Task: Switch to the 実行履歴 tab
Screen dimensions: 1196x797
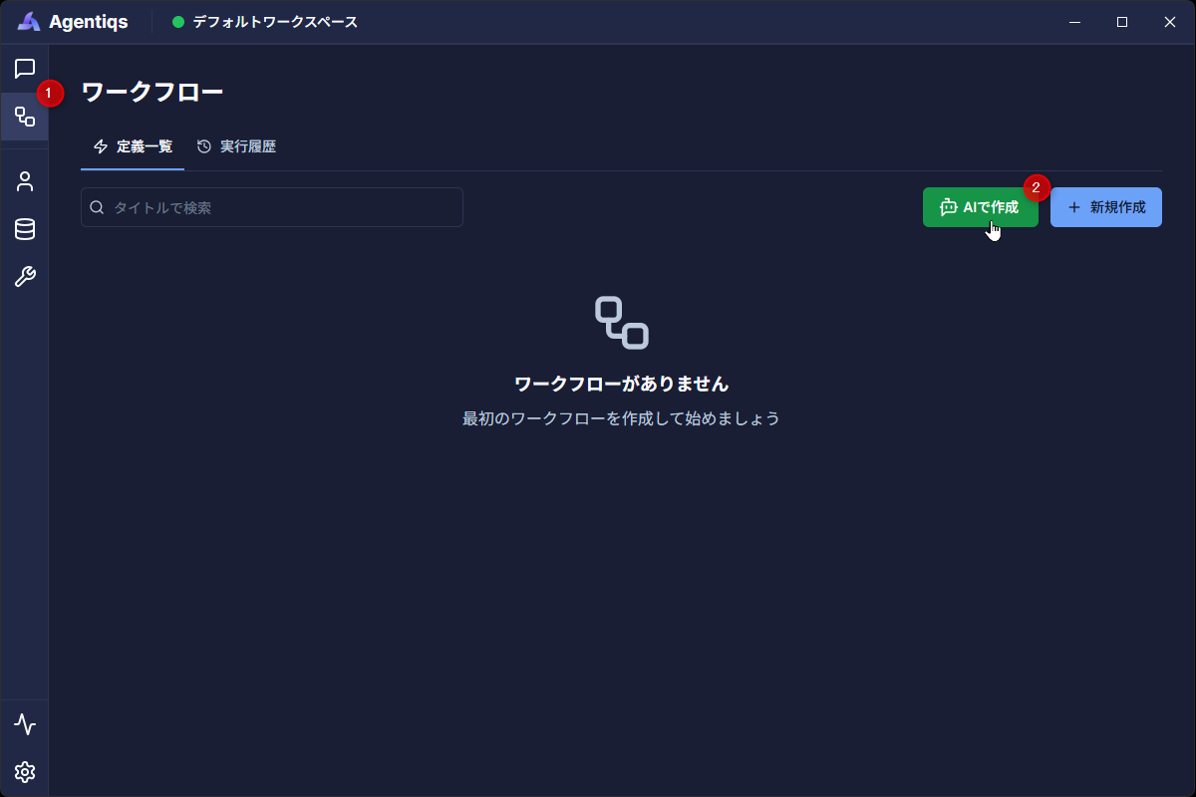Action: click(x=236, y=146)
